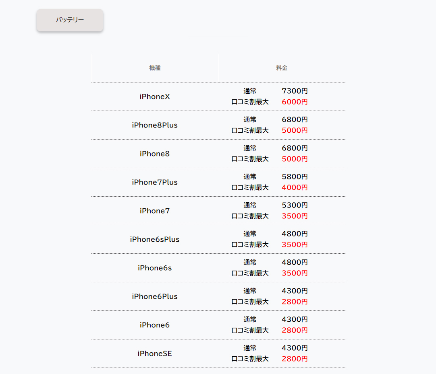Click the 7300円 regular price
This screenshot has height=374, width=436.
pos(295,91)
